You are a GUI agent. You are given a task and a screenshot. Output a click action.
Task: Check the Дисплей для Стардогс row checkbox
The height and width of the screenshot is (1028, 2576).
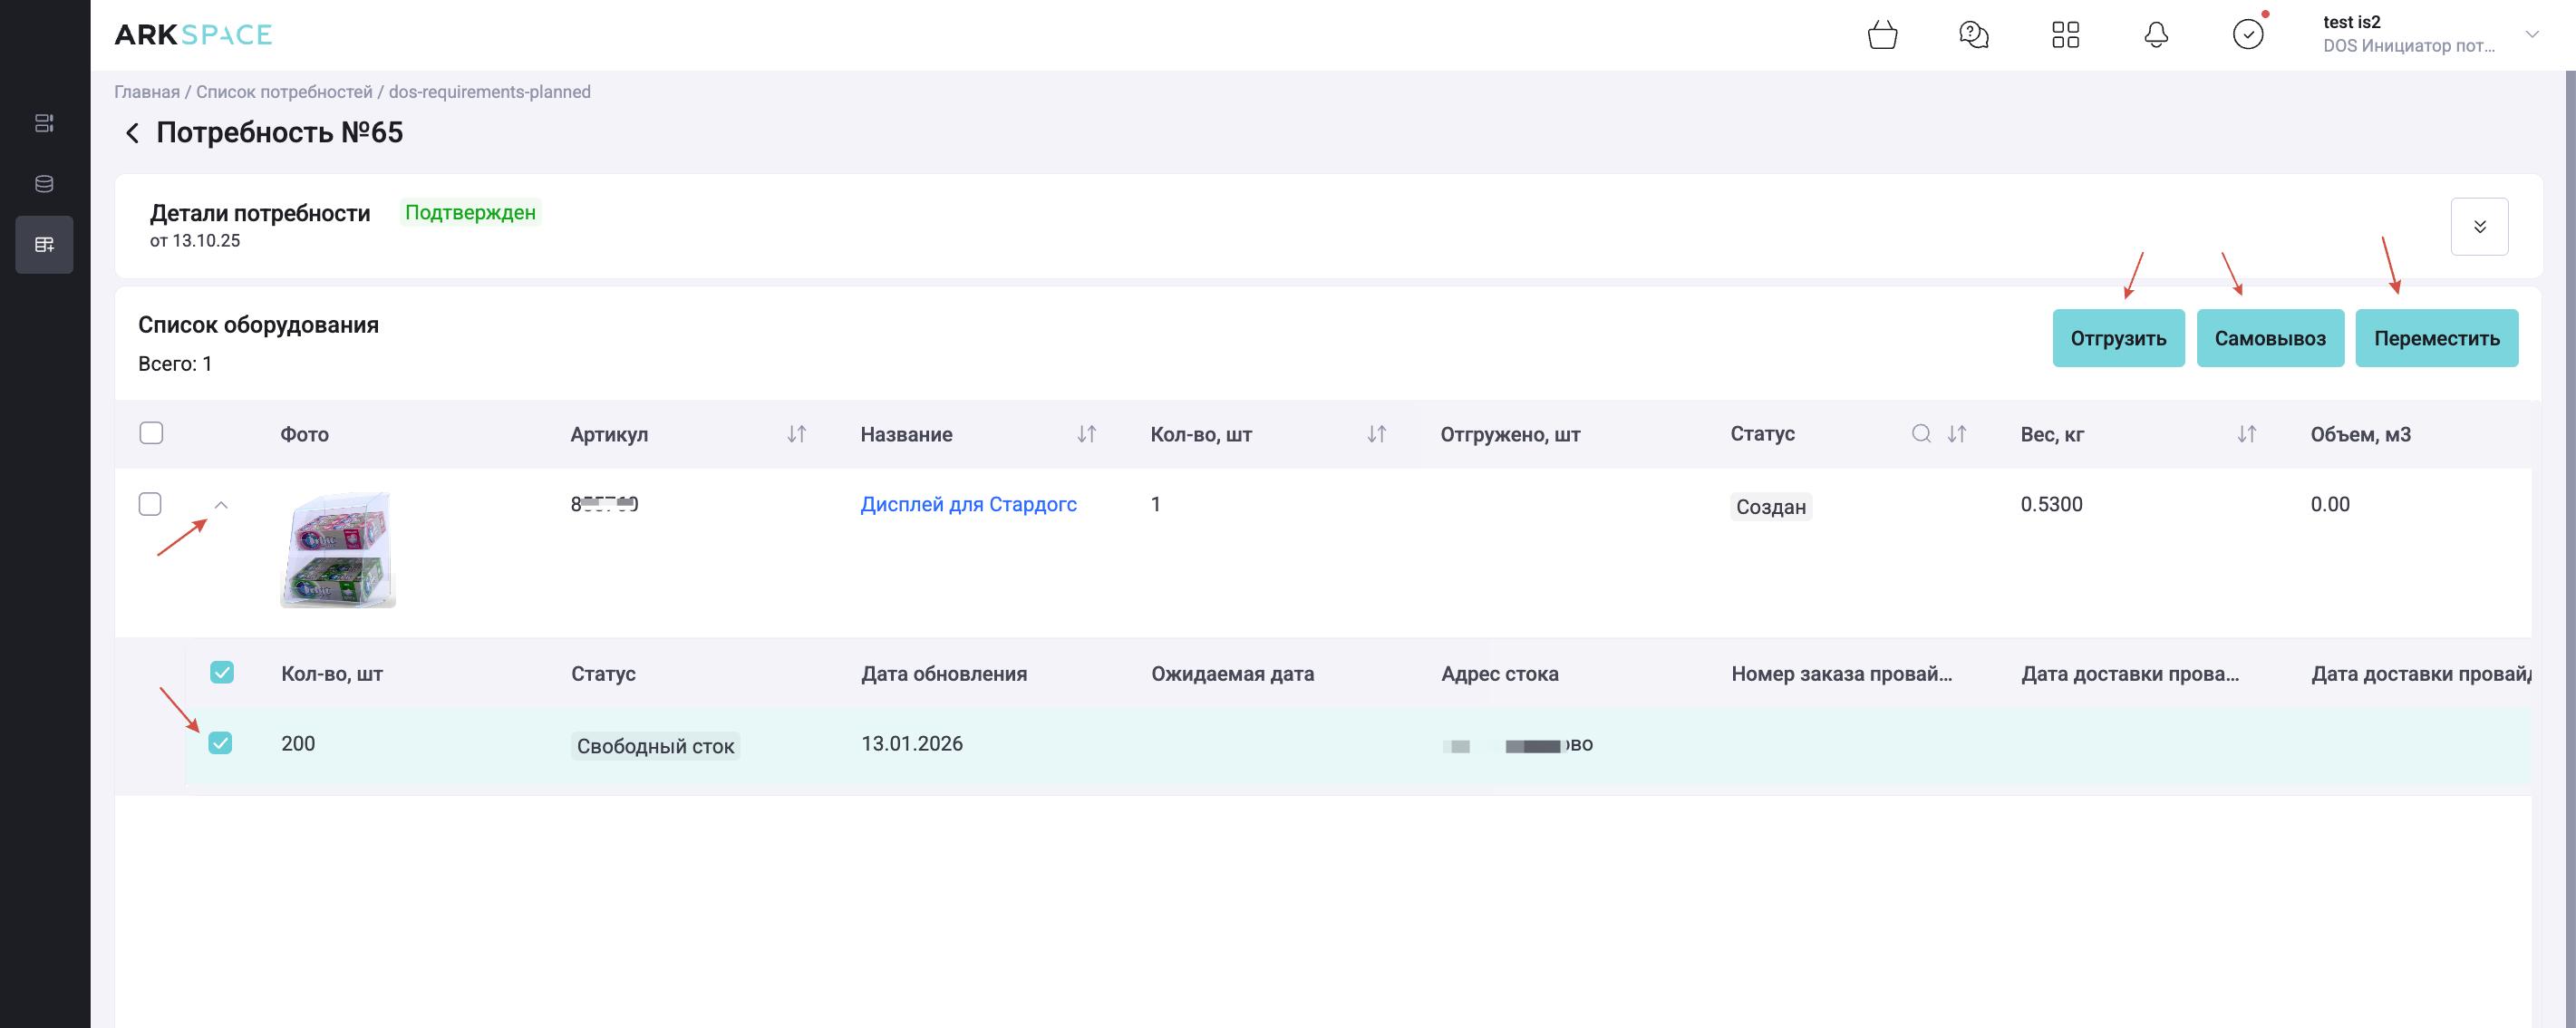[150, 504]
